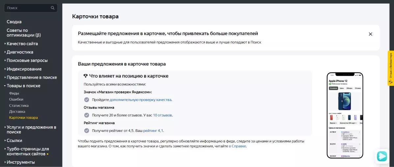This screenshot has width=394, height=167.
Task: Go to the Статистика submenu item
Action: click(19, 106)
